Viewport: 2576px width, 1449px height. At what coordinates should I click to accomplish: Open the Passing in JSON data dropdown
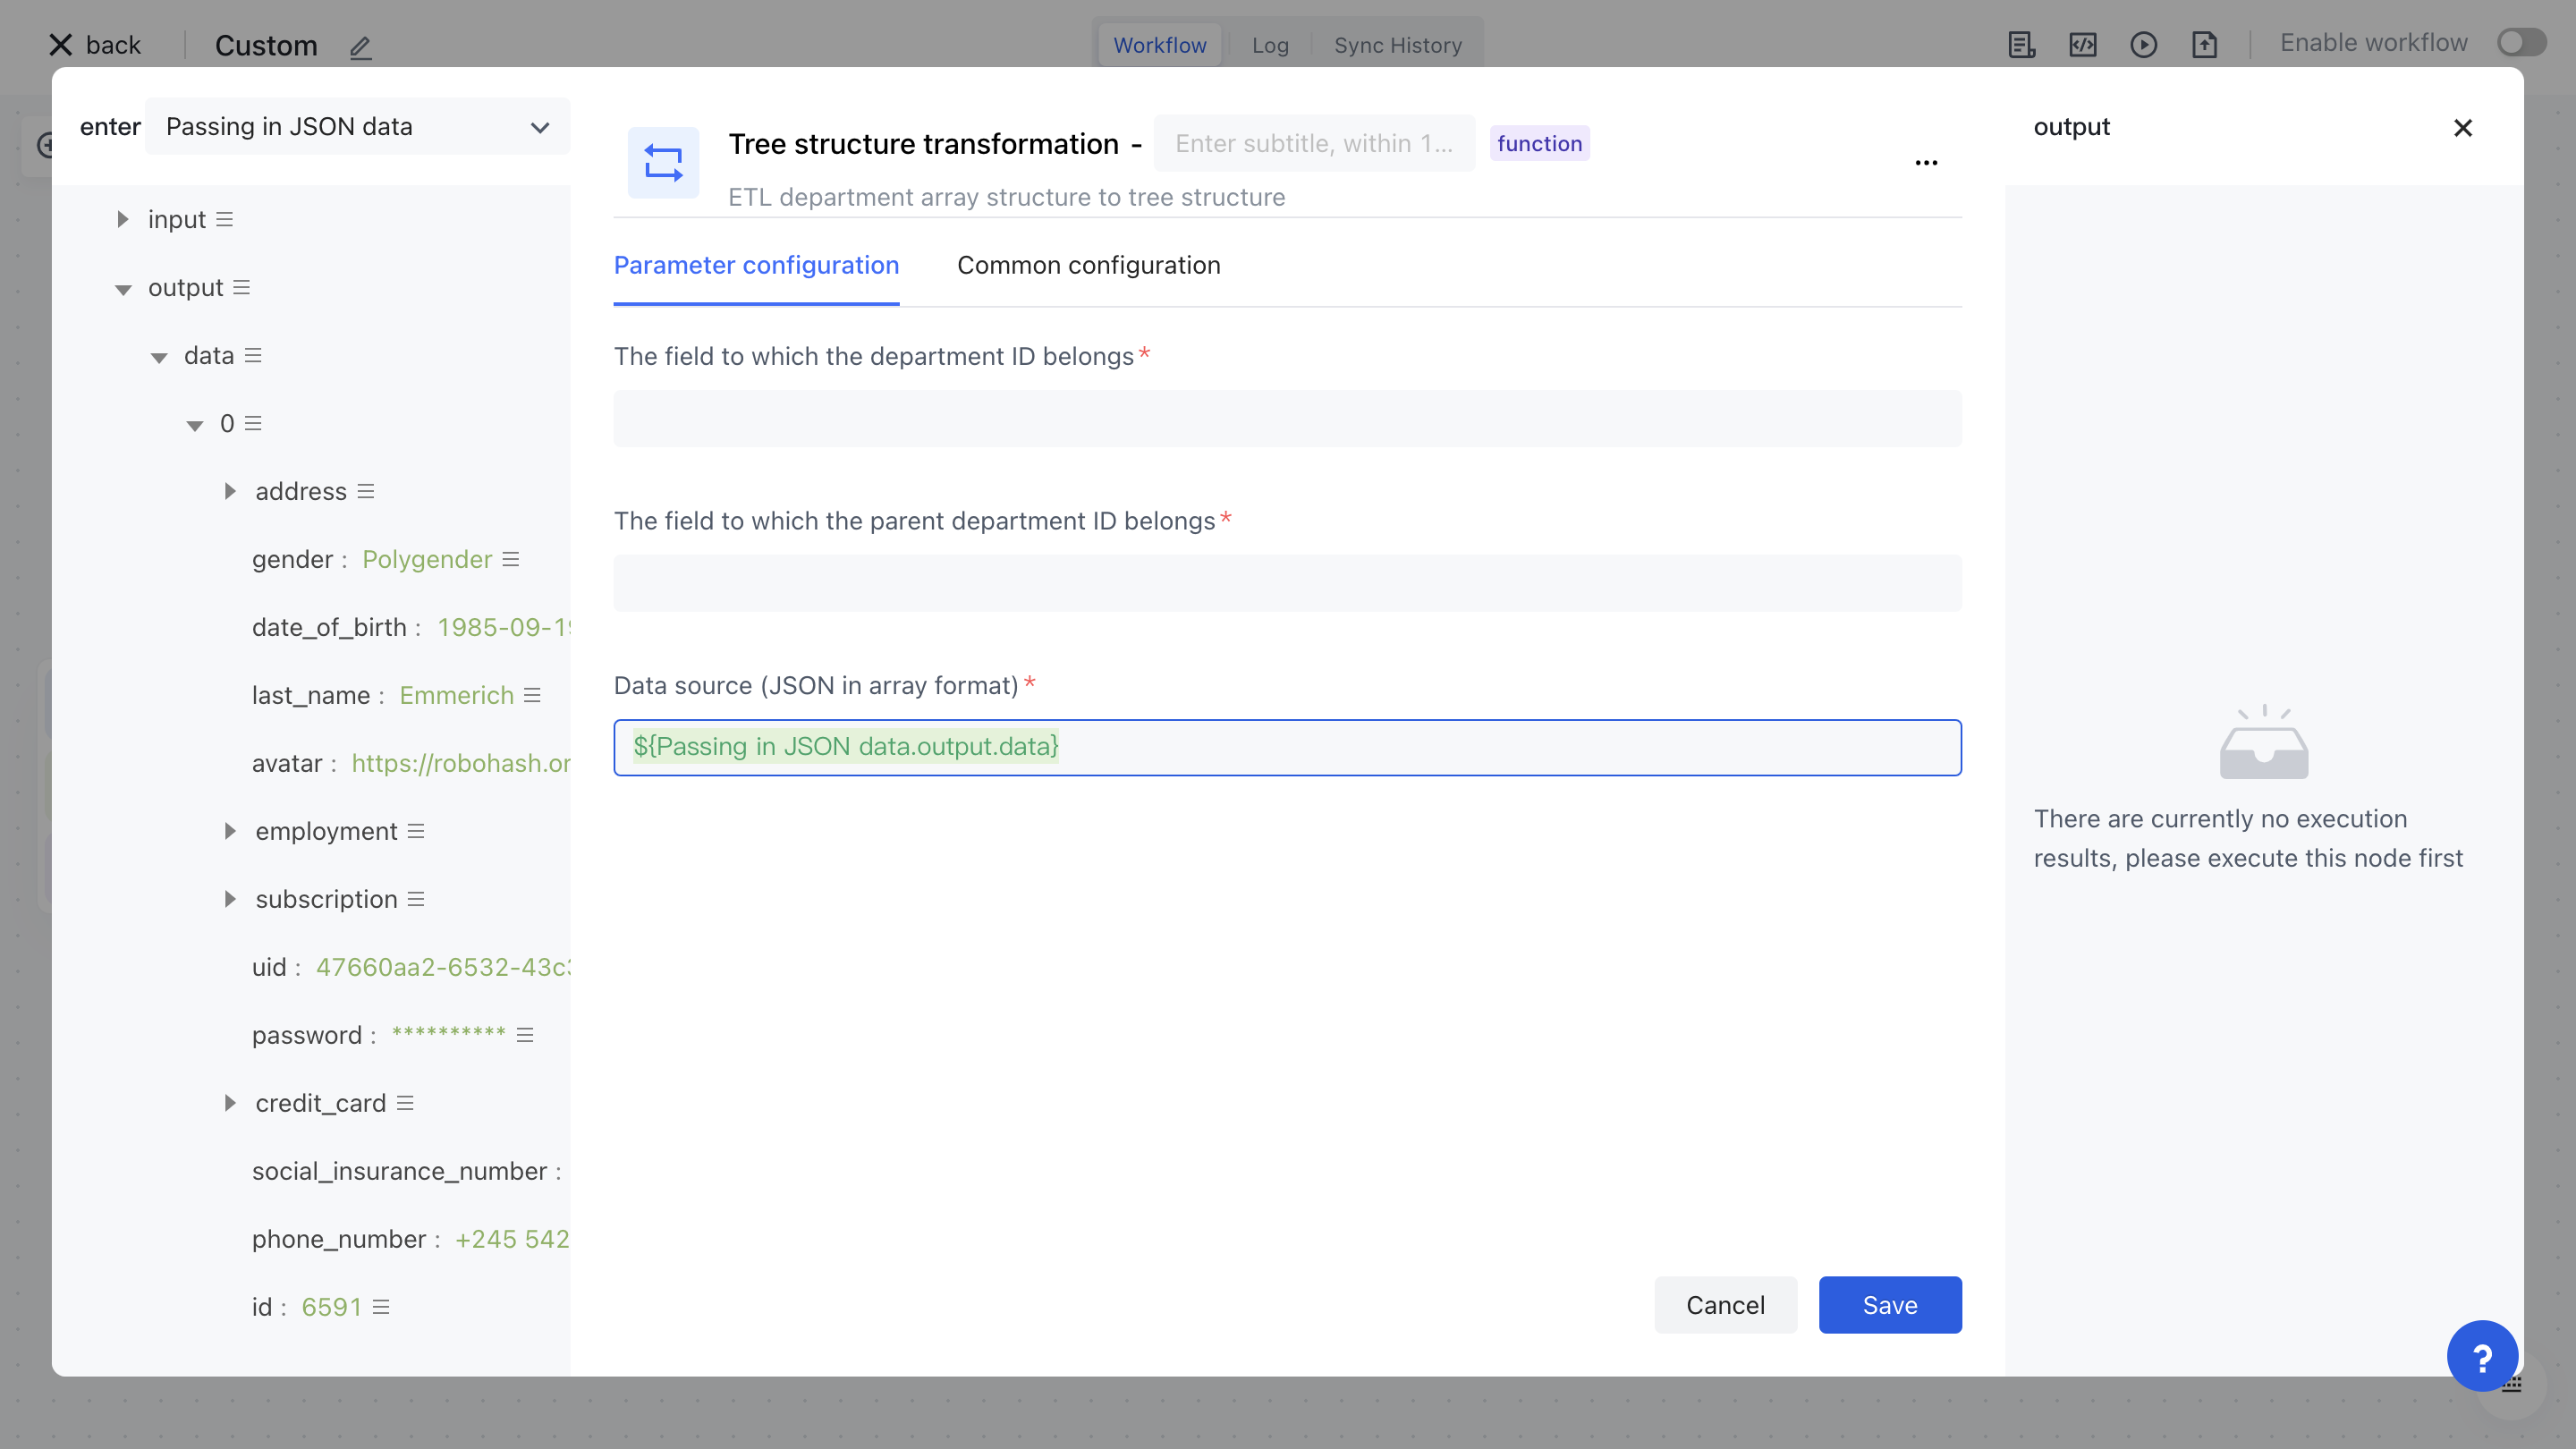(x=357, y=127)
